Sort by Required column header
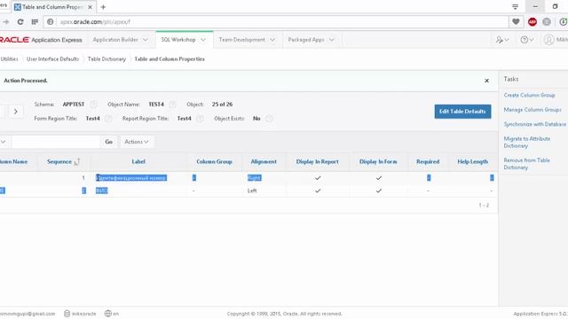Screen dimensions: 568x319 [x=428, y=161]
